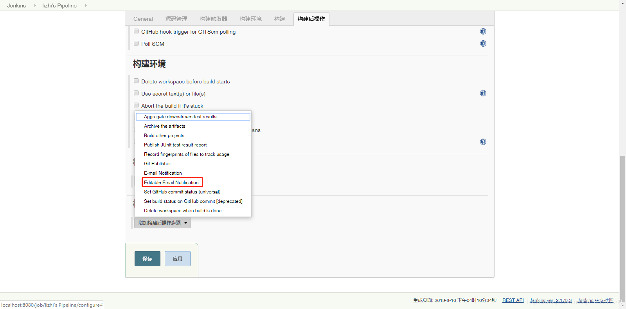The width and height of the screenshot is (626, 309).
Task: Select the 构建后操作 tab
Action: click(x=311, y=19)
